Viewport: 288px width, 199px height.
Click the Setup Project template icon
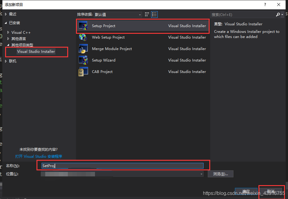[83, 26]
